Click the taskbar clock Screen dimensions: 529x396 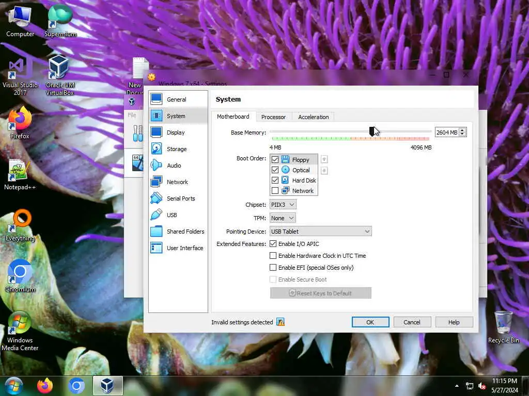coord(505,386)
